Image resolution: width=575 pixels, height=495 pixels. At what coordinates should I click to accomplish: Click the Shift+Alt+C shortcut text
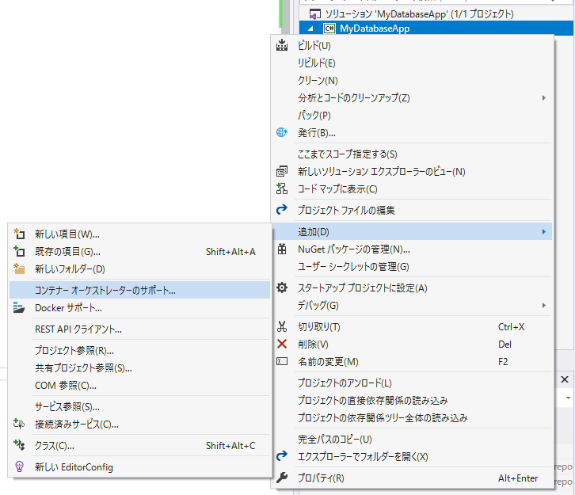tap(230, 445)
